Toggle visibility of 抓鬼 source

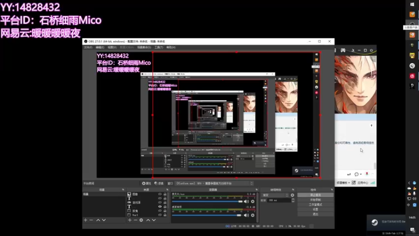(x=160, y=211)
